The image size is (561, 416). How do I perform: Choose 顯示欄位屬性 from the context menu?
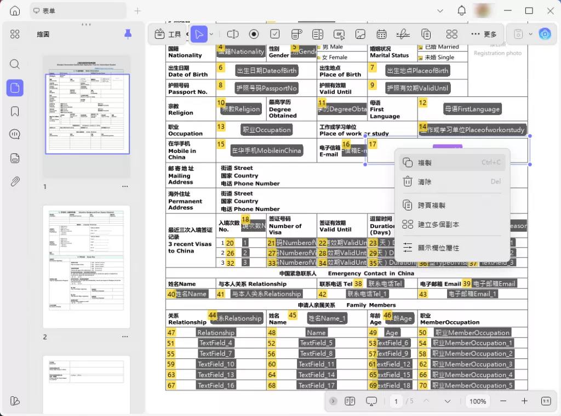click(x=438, y=248)
